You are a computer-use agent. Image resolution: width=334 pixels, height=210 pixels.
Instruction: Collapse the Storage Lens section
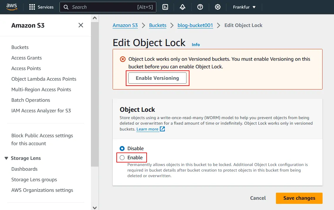(6, 158)
